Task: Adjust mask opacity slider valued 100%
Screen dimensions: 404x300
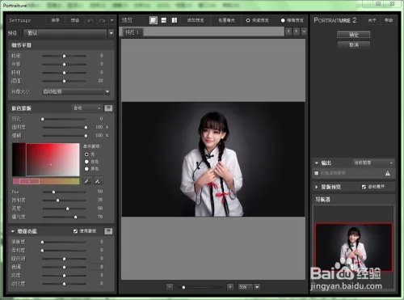Action: point(64,127)
